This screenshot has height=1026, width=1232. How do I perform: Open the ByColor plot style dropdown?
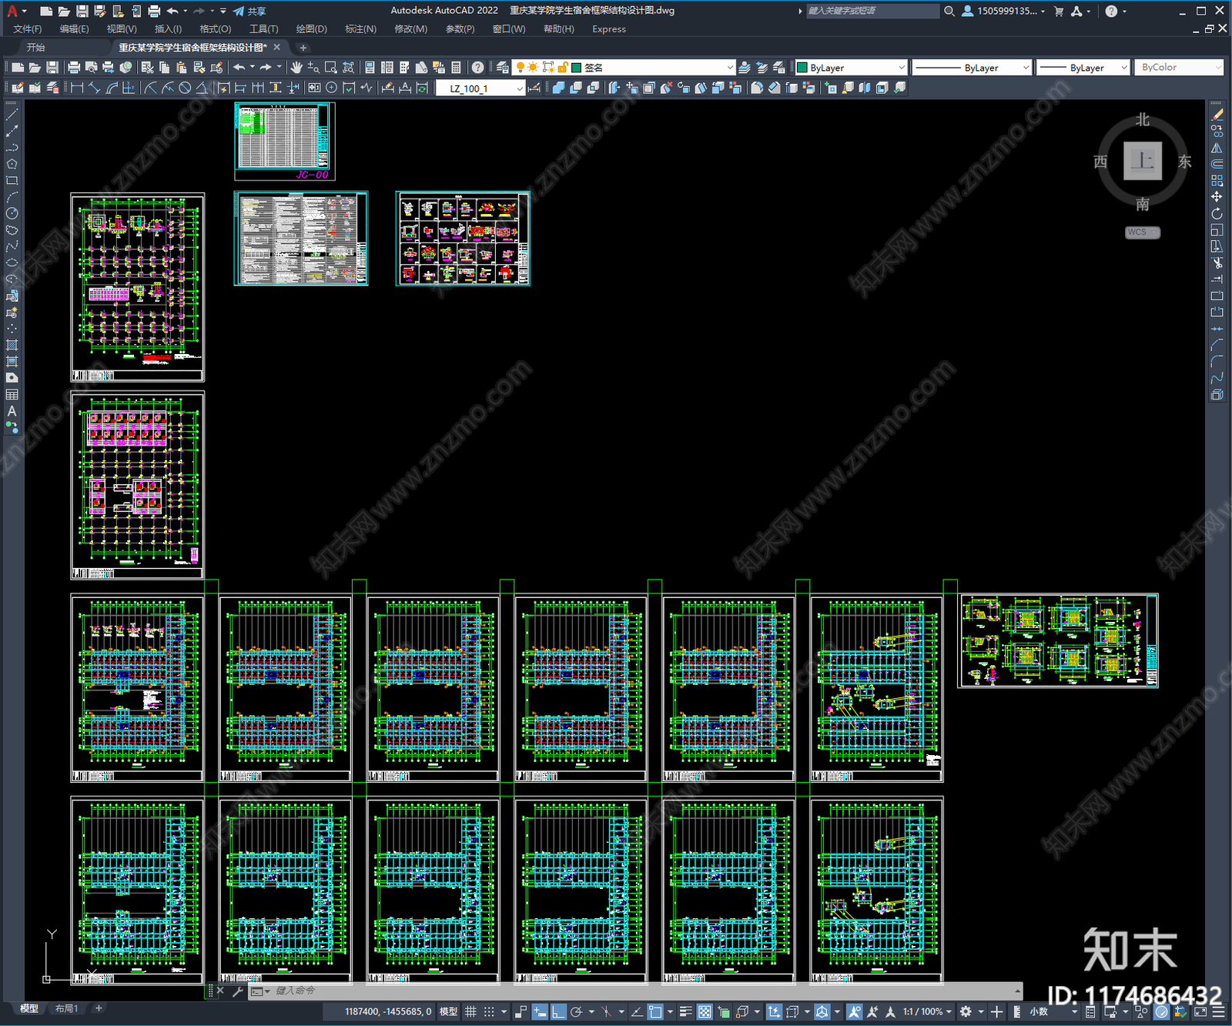pos(1179,68)
